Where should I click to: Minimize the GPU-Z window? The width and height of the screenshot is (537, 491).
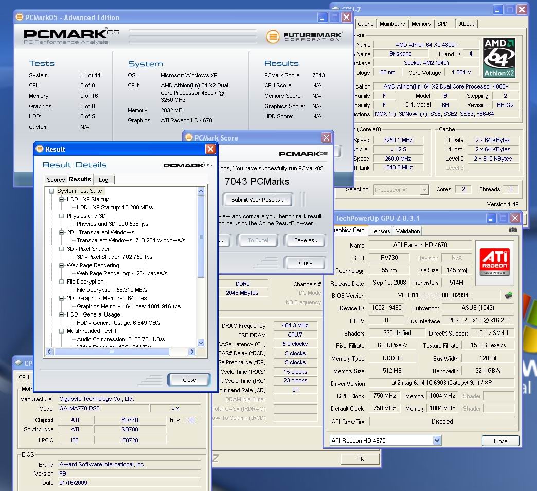coord(491,218)
